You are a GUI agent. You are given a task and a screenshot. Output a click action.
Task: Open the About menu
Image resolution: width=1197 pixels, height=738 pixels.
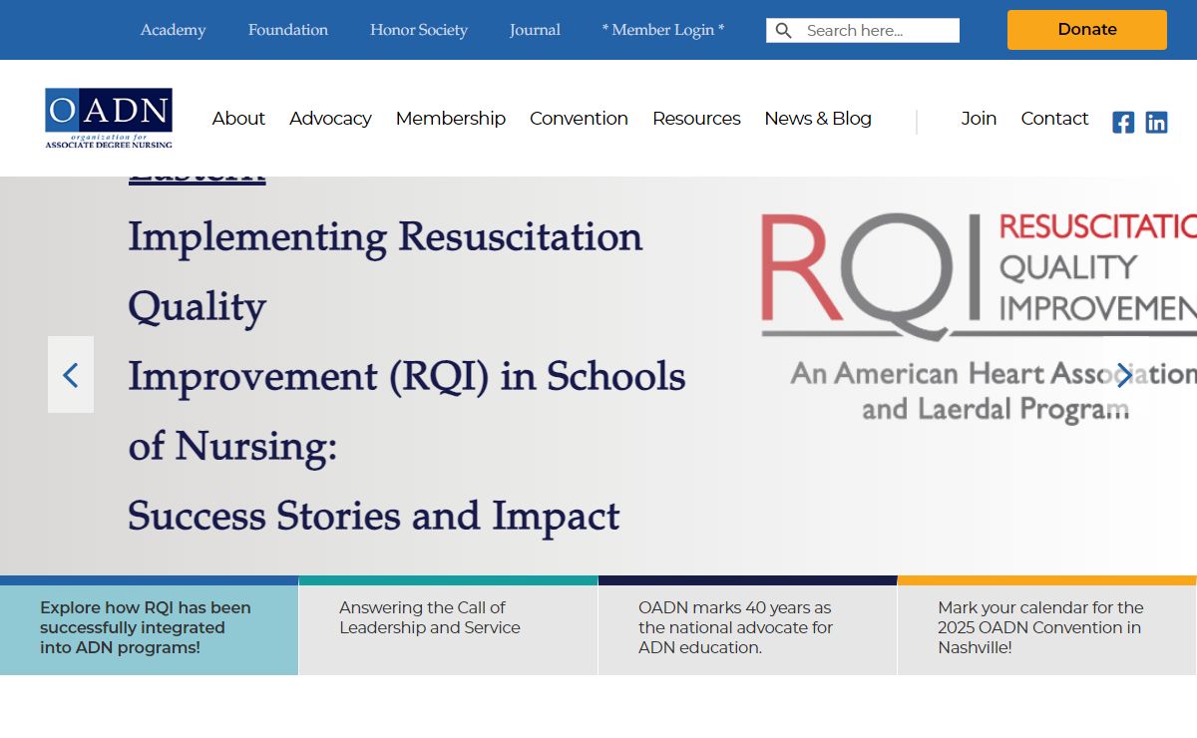(238, 119)
